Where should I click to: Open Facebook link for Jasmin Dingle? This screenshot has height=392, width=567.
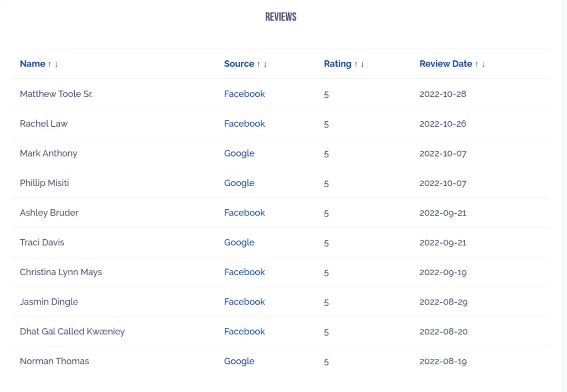click(244, 302)
